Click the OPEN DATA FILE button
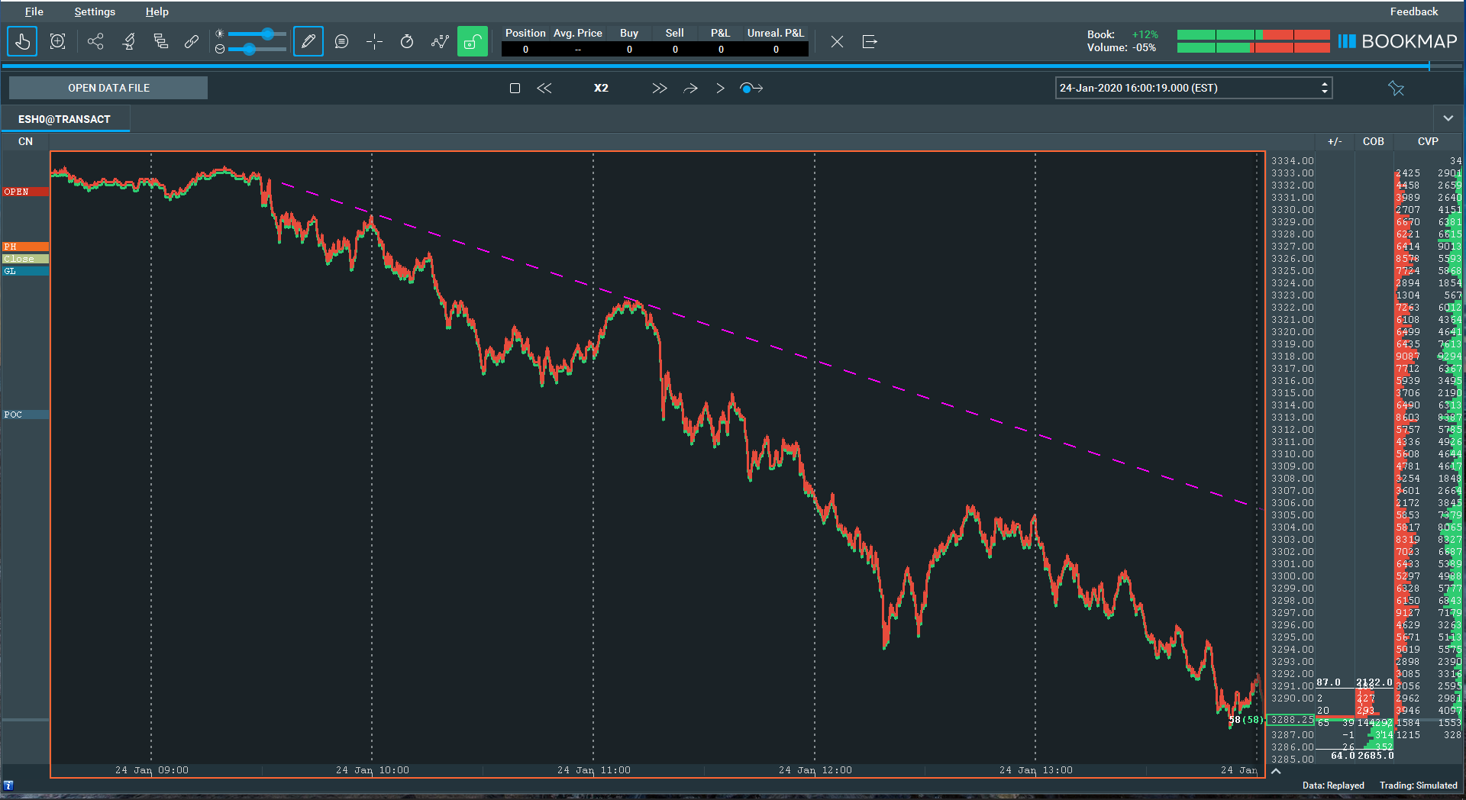The height and width of the screenshot is (800, 1466). (108, 88)
